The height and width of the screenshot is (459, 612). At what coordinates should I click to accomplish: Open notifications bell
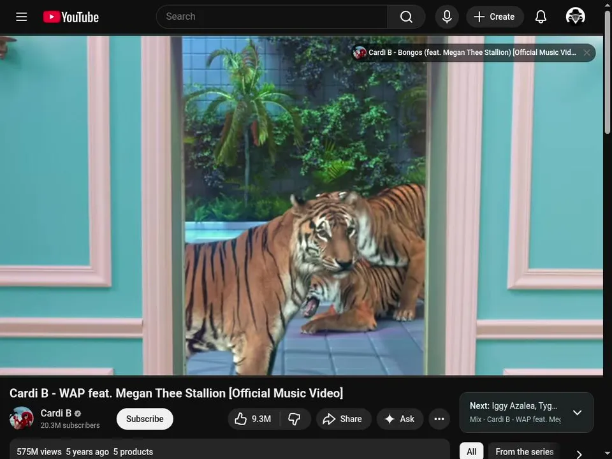coord(541,17)
